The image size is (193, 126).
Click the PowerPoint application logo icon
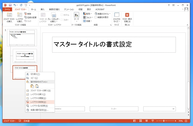coord(5,5)
